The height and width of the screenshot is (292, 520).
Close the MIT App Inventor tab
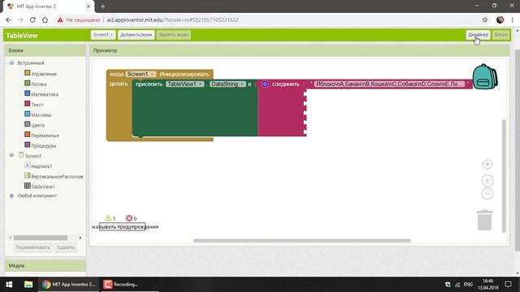(89, 6)
